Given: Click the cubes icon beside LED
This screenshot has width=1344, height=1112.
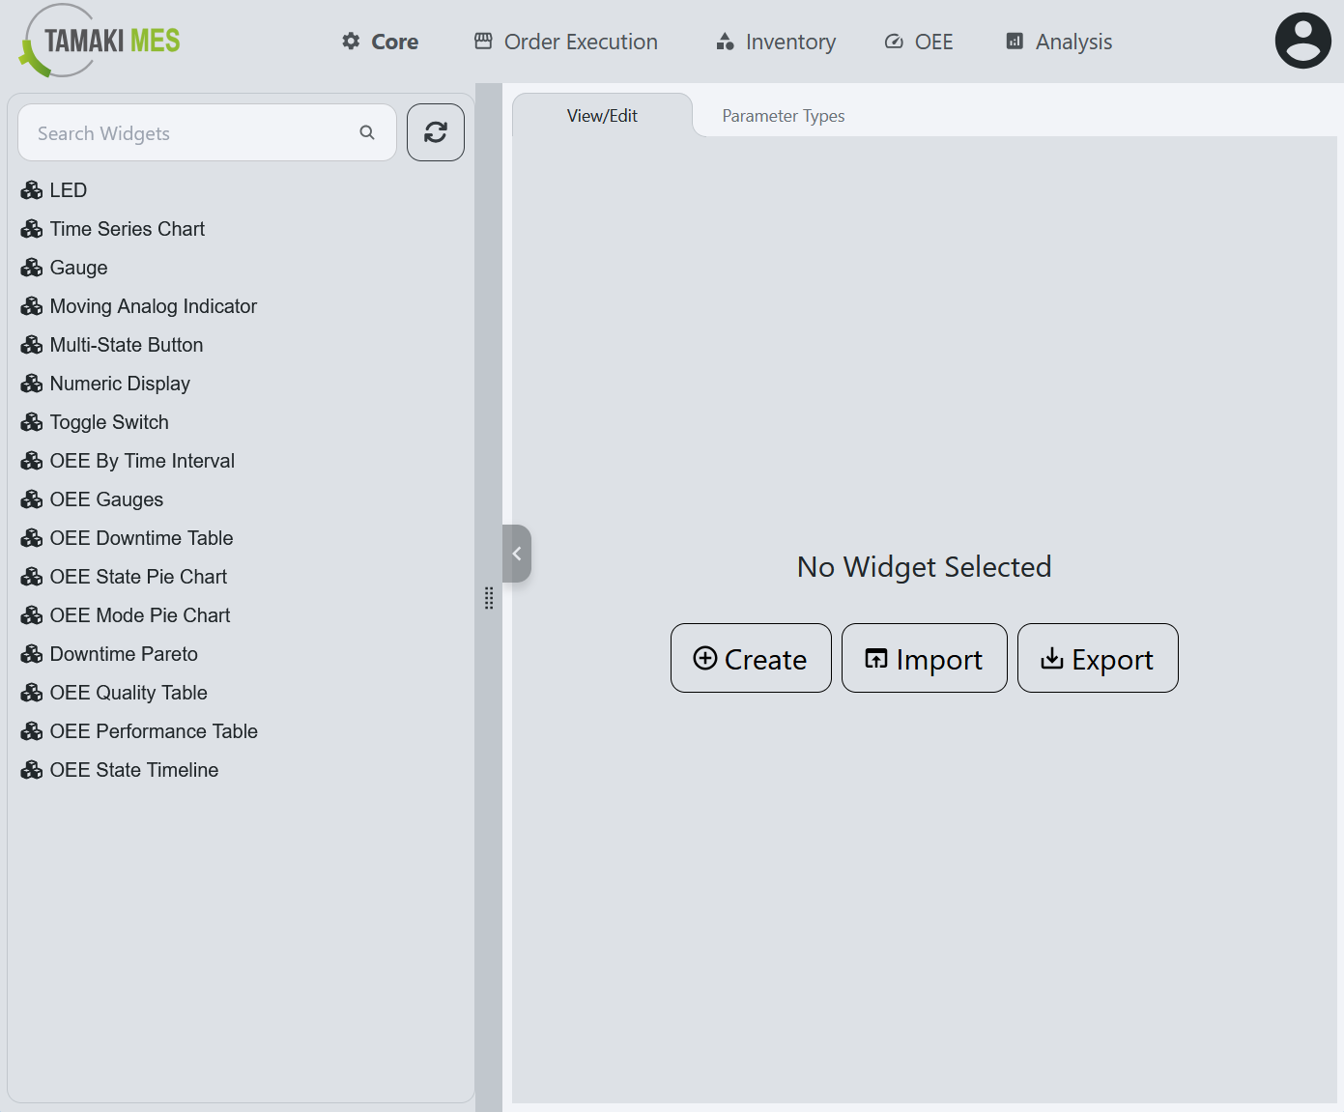Looking at the screenshot, I should coord(32,190).
